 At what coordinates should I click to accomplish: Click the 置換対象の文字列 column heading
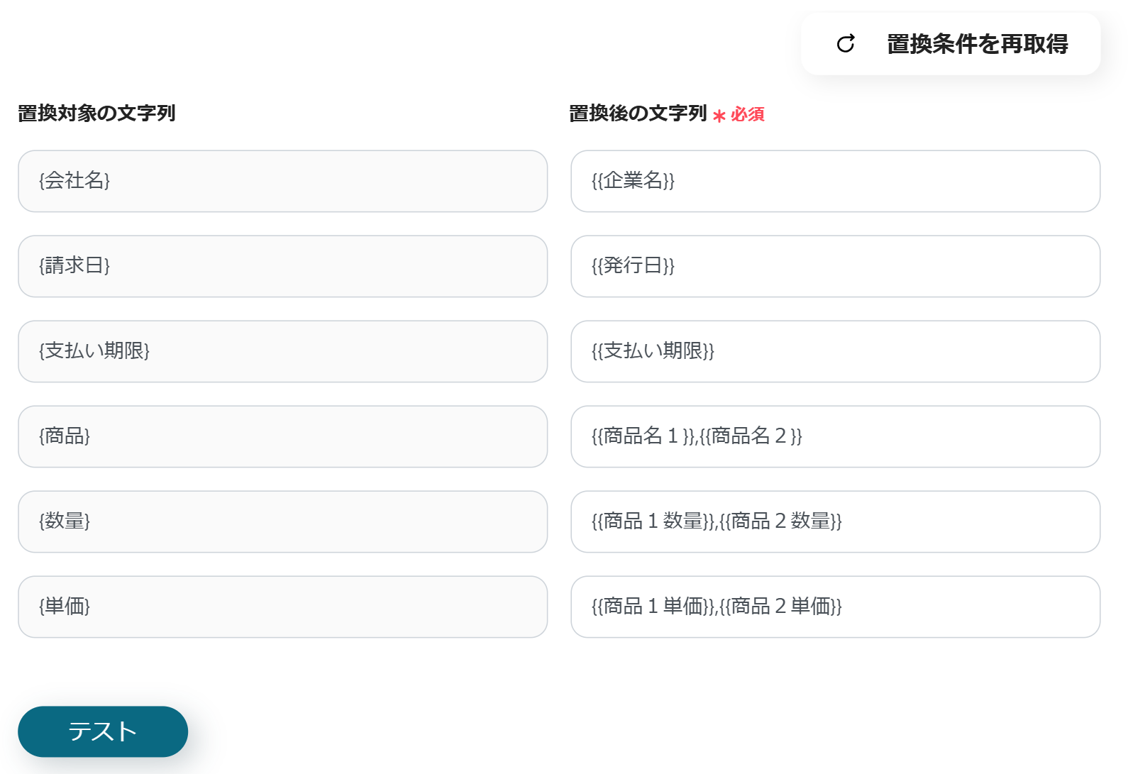coord(96,114)
